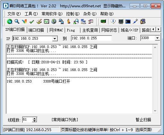The height and width of the screenshot is (135, 164).
Task: Click results scrollbar up arrow
Action: 155,47
